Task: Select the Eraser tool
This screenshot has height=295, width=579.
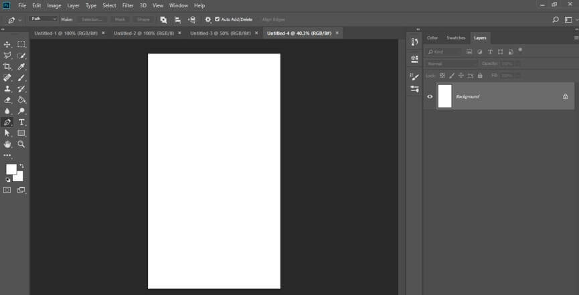Action: pos(7,100)
